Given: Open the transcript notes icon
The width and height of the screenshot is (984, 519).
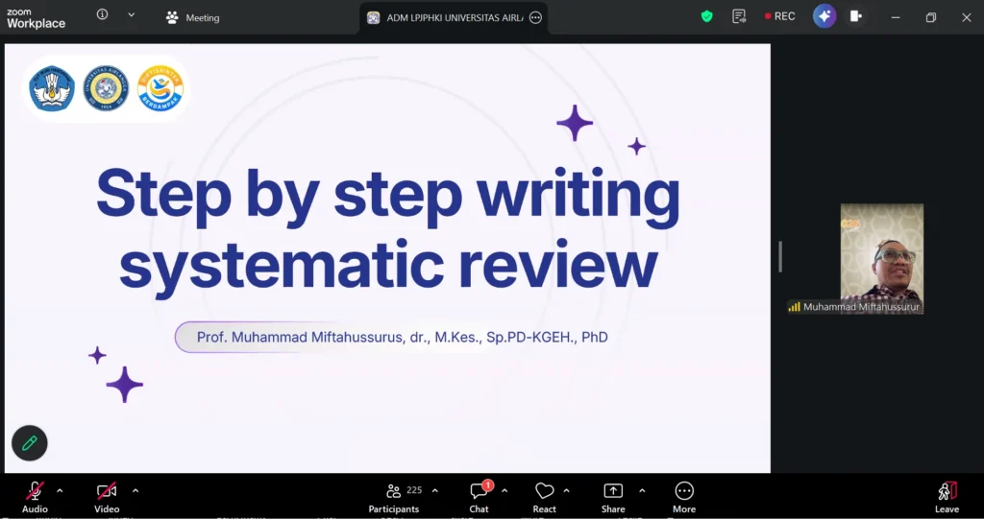Looking at the screenshot, I should click(739, 17).
